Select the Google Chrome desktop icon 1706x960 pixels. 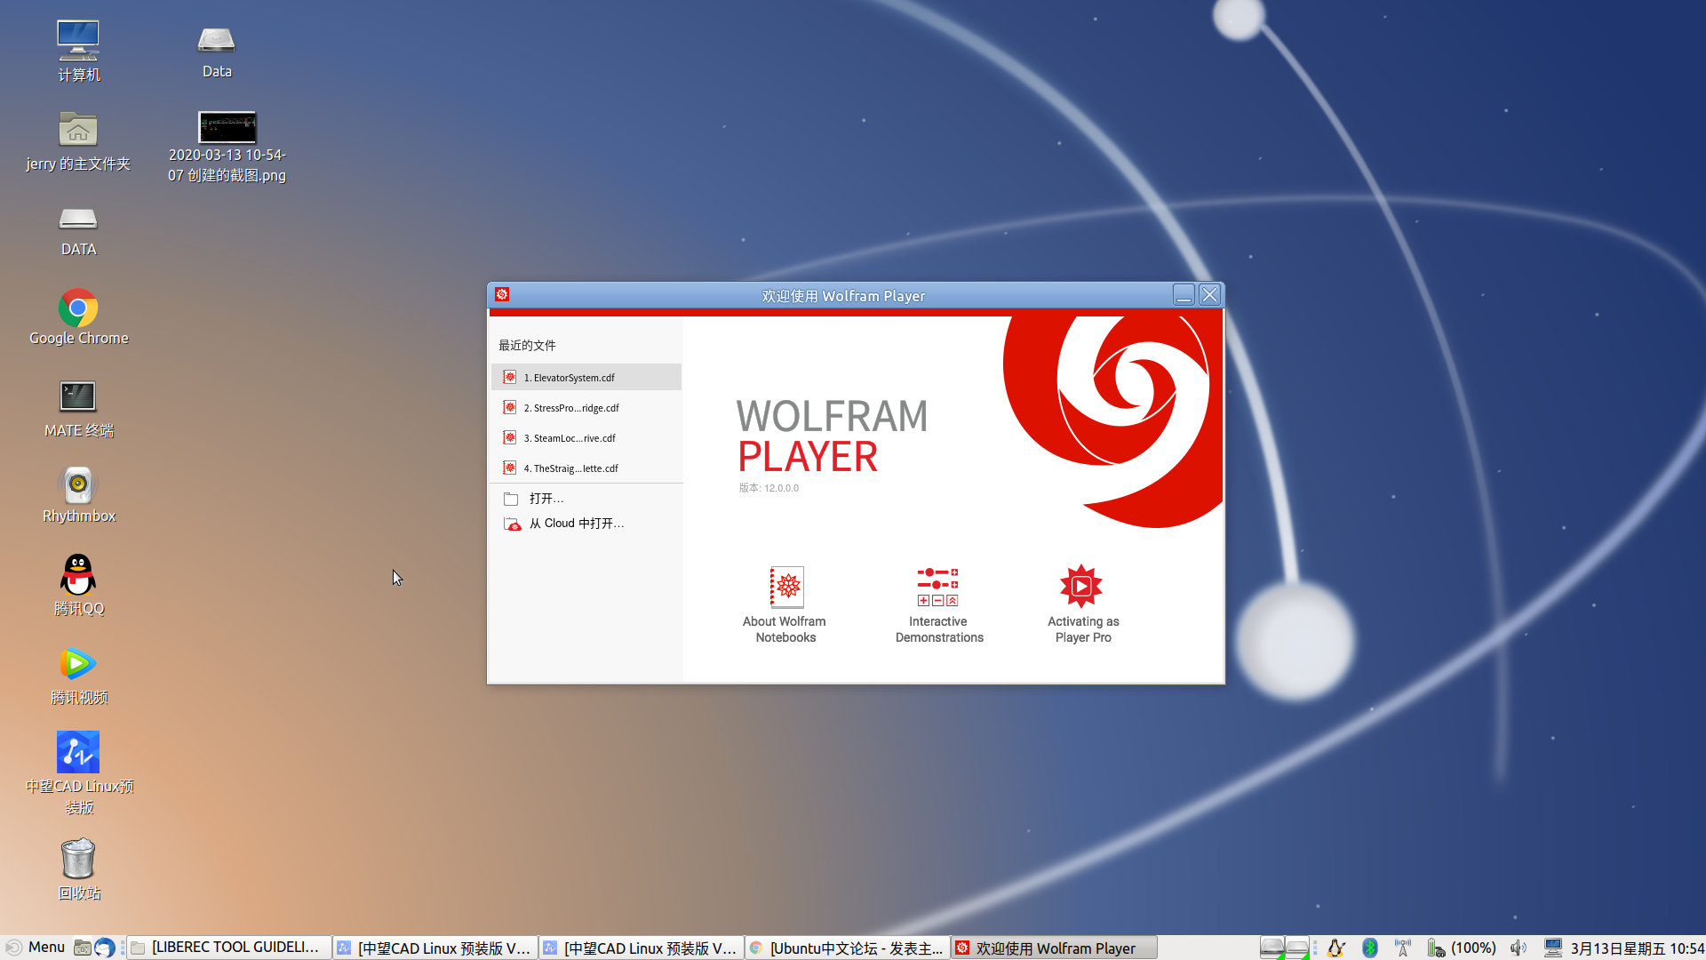[78, 317]
